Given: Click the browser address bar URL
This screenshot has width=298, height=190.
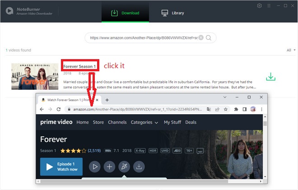Looking at the screenshot, I should (137, 109).
